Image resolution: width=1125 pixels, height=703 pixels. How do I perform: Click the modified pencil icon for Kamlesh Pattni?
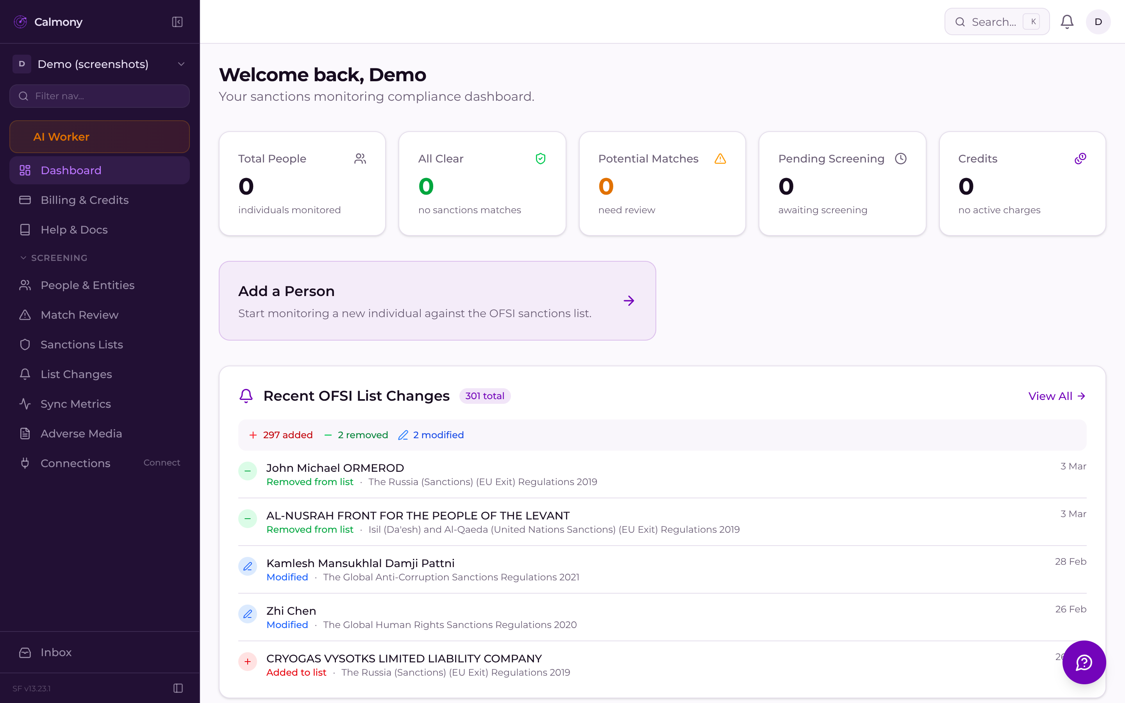tap(248, 566)
